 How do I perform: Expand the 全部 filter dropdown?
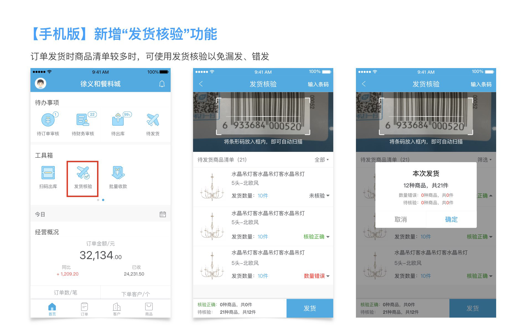(321, 160)
